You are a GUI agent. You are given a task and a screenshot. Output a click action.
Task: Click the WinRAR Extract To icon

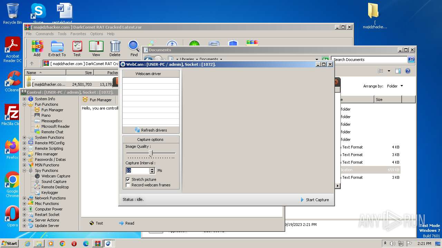click(57, 49)
